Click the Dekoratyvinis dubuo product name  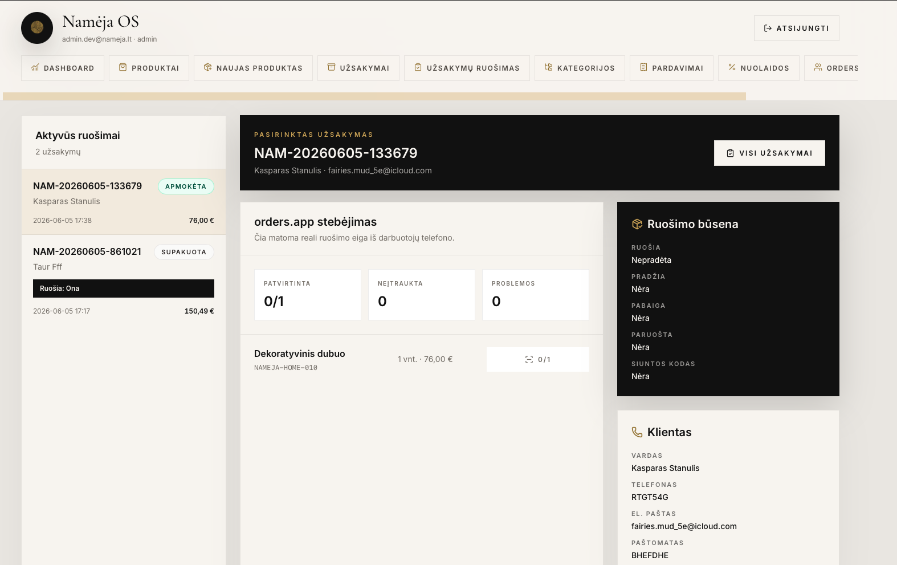pos(300,353)
